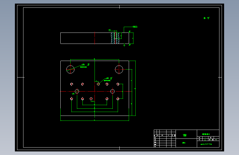The width and height of the screenshot is (239, 155).
Task: Select the cyan hatched section in side view
Action: pyautogui.click(x=115, y=38)
